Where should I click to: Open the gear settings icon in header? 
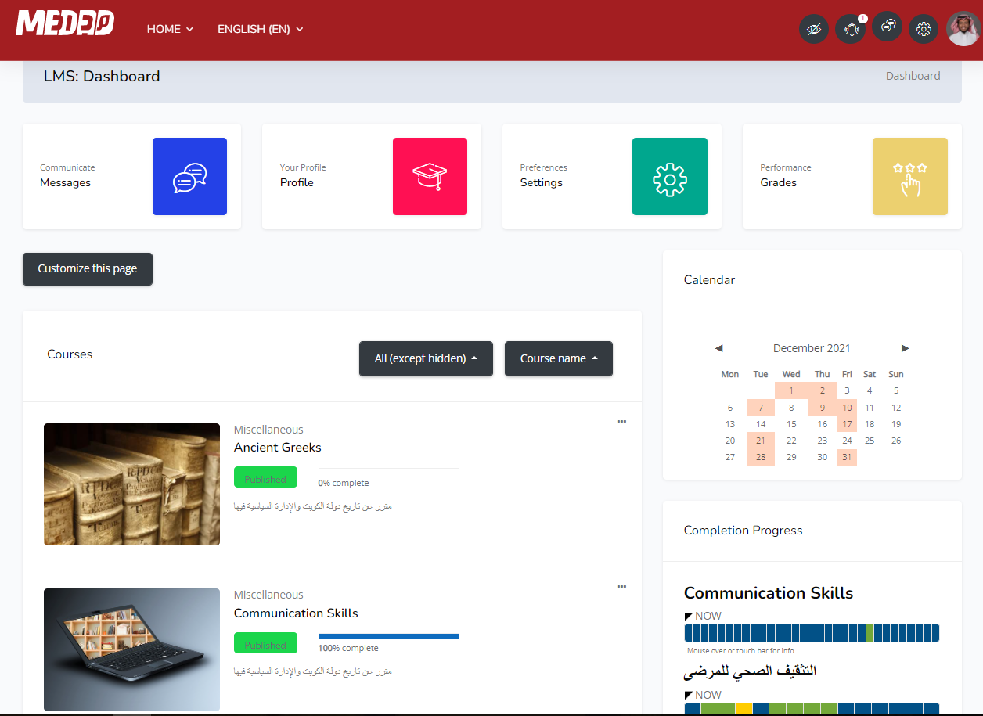tap(924, 28)
